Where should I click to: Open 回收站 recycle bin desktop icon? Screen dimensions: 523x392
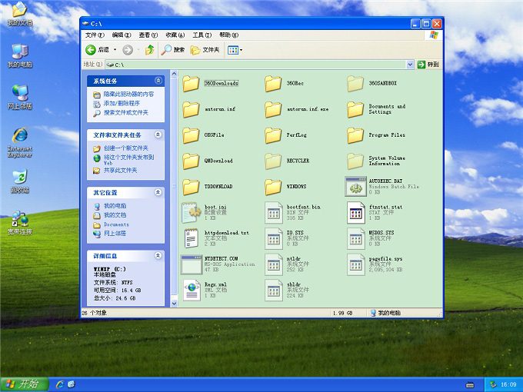pyautogui.click(x=20, y=181)
